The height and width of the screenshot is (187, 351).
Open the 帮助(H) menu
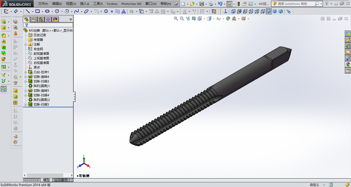[x=165, y=4]
